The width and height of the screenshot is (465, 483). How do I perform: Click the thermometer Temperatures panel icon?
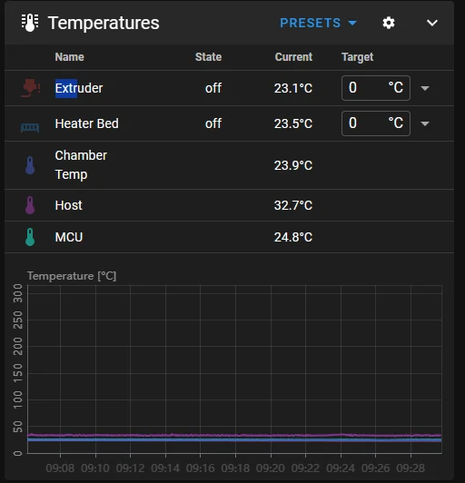point(30,23)
